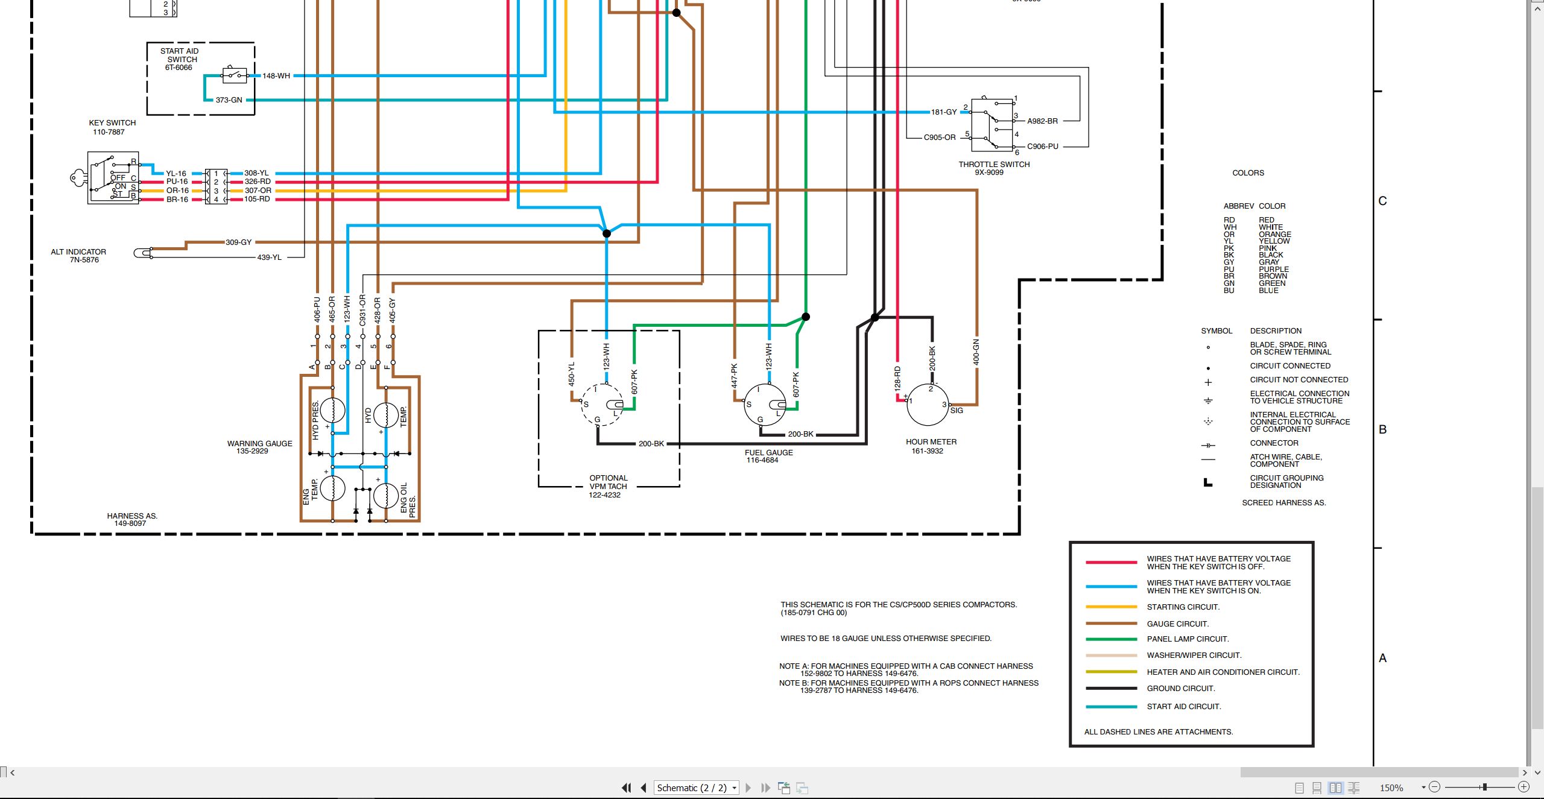The width and height of the screenshot is (1544, 799).
Task: Switch to two-page continuous view
Action: [1354, 788]
